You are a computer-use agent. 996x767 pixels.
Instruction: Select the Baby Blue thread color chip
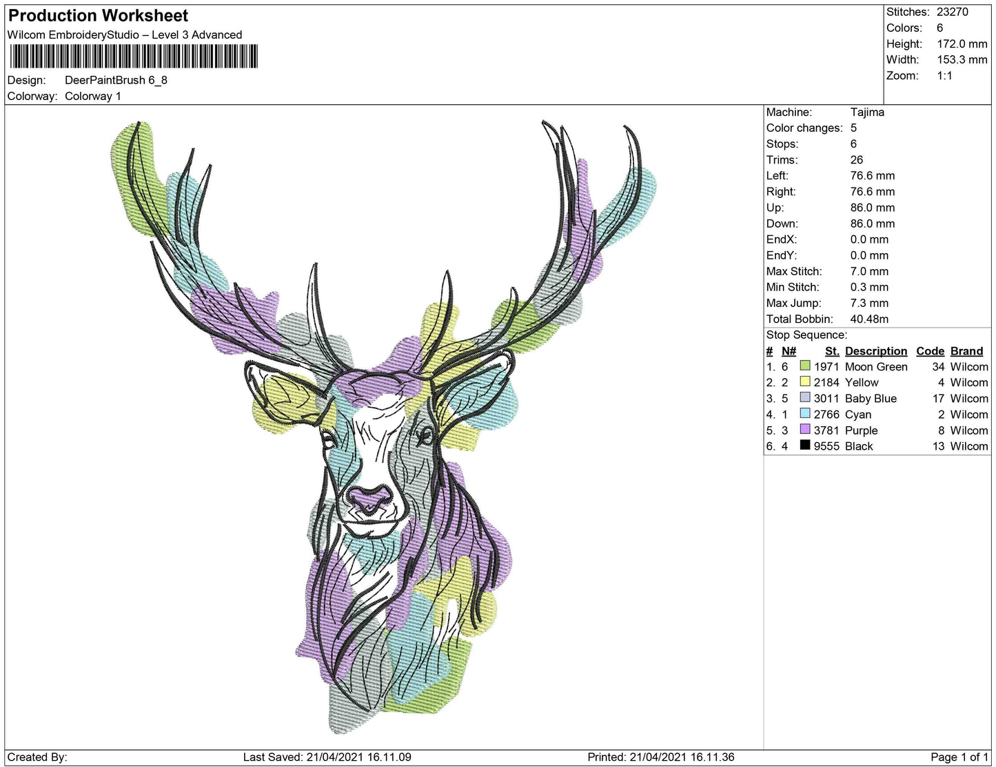[x=804, y=398]
